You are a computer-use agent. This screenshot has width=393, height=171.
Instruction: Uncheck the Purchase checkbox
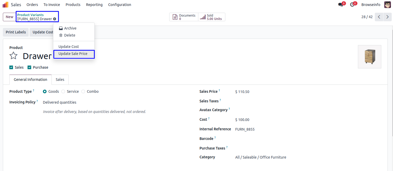point(29,67)
